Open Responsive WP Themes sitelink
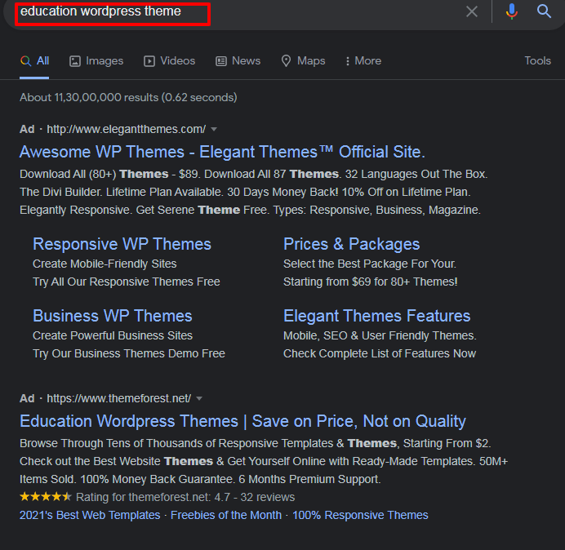 tap(122, 244)
